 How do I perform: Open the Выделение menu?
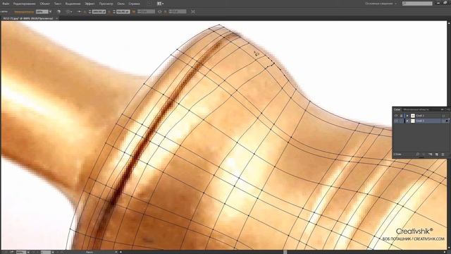pos(73,4)
